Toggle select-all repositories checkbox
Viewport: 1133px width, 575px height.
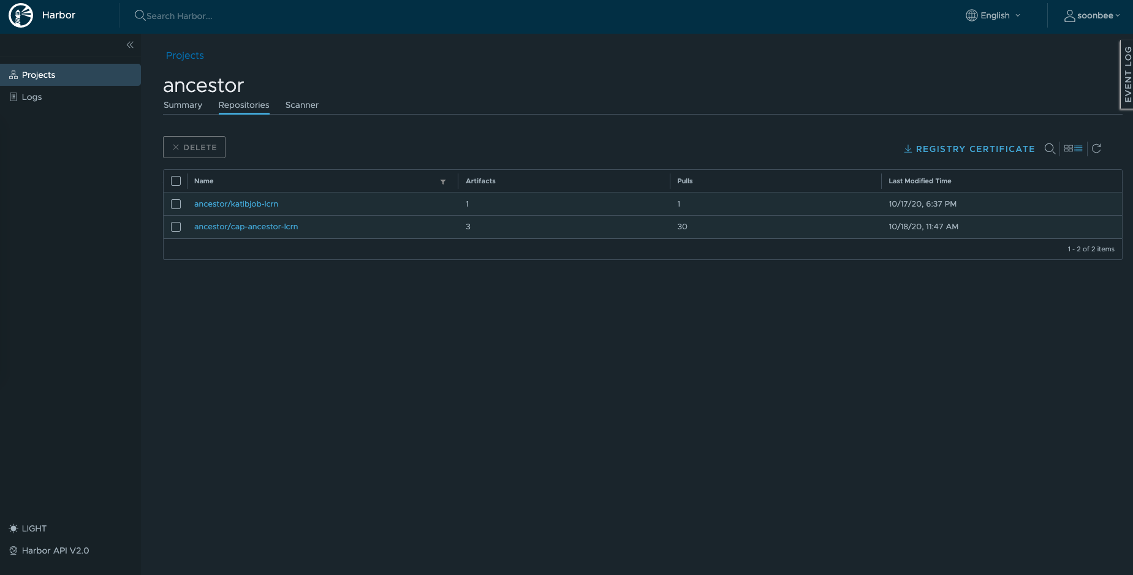(x=176, y=181)
